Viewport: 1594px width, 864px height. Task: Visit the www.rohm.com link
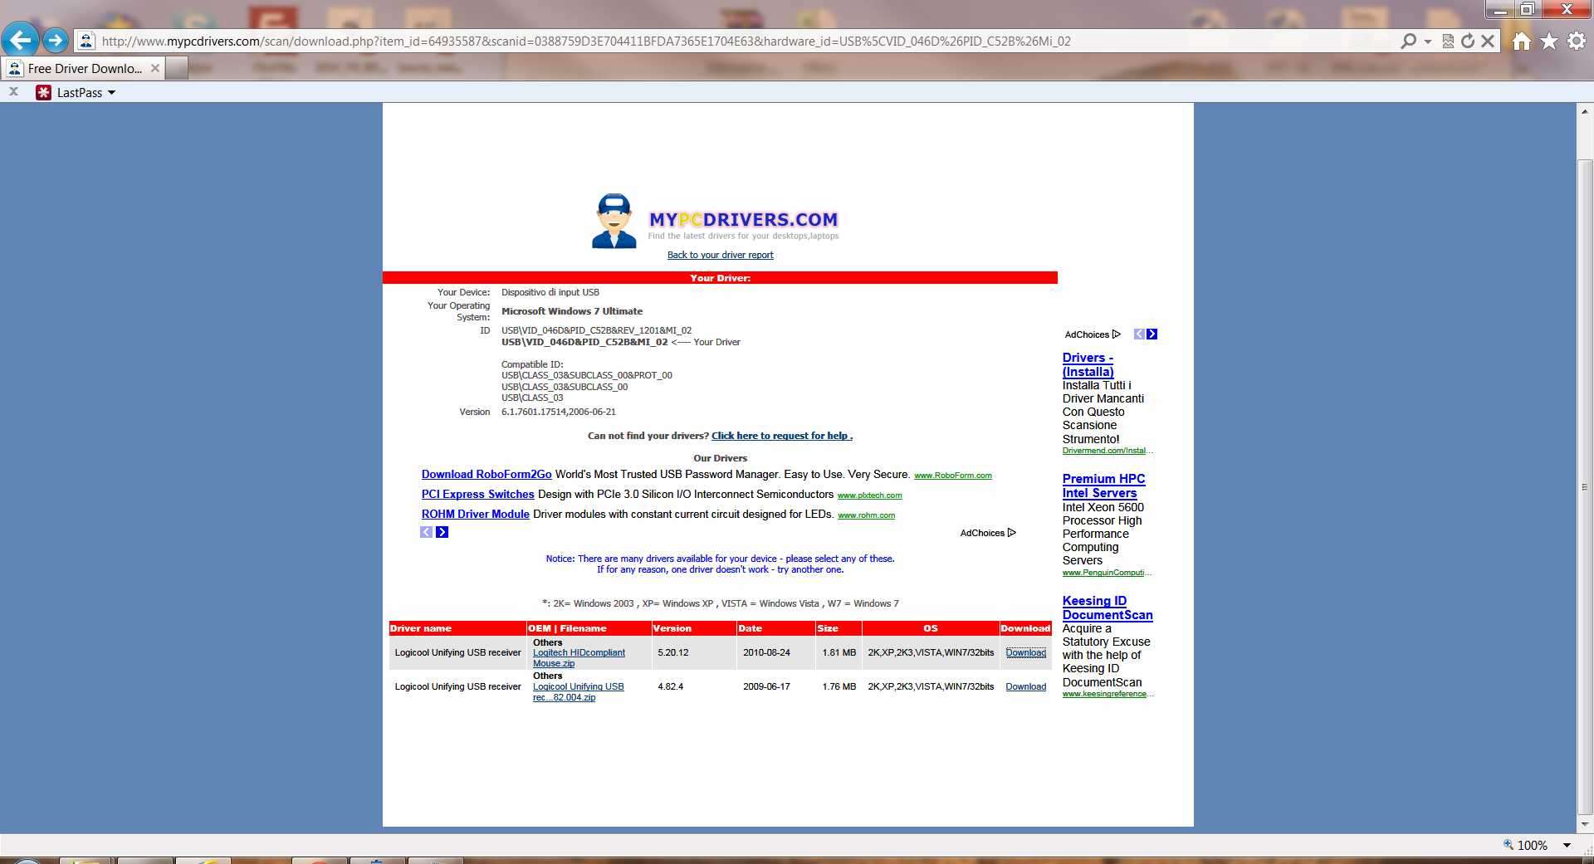click(x=866, y=515)
